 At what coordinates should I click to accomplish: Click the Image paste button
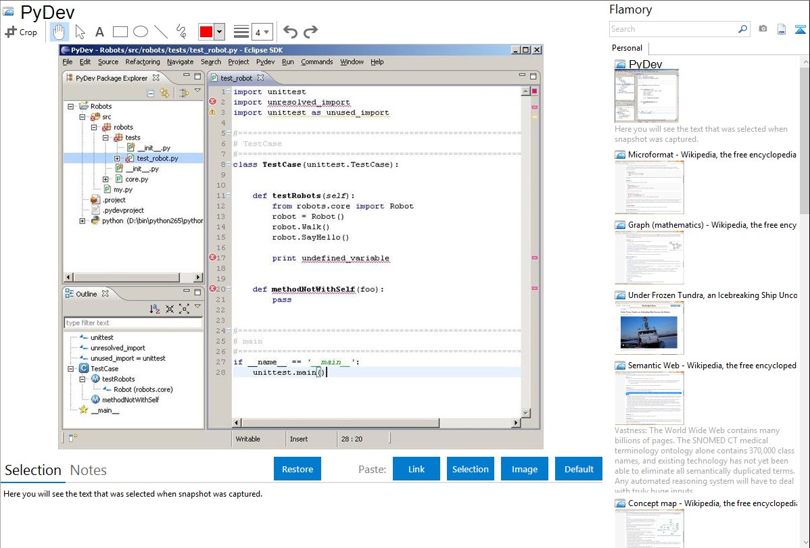point(524,469)
